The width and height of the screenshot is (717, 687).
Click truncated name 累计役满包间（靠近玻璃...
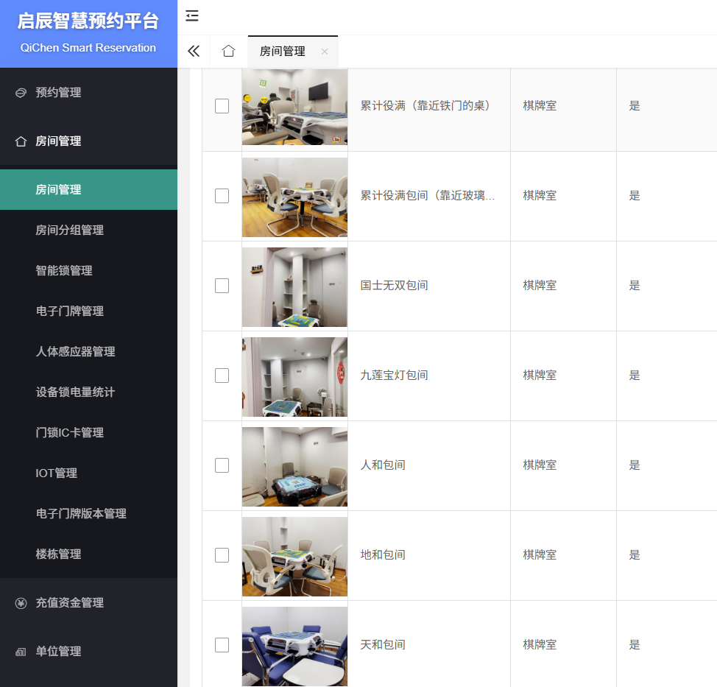[428, 196]
